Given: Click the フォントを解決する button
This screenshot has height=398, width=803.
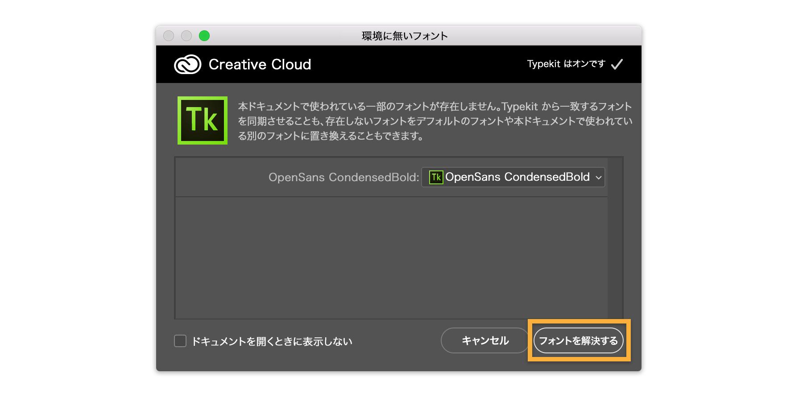Looking at the screenshot, I should point(579,340).
